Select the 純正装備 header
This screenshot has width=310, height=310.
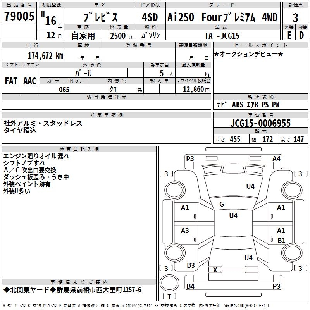(261, 96)
